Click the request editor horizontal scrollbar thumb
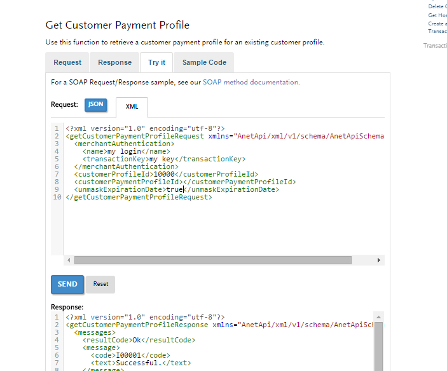The image size is (447, 371). (x=212, y=260)
